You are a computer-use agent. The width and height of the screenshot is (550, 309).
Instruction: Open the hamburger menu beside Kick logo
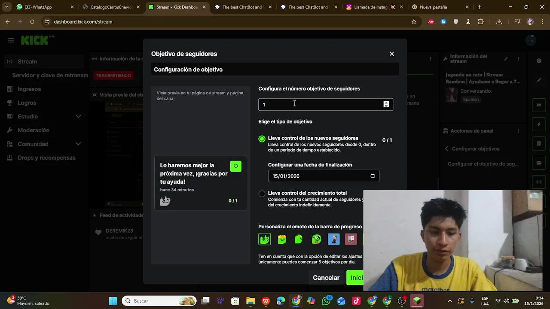(x=11, y=40)
